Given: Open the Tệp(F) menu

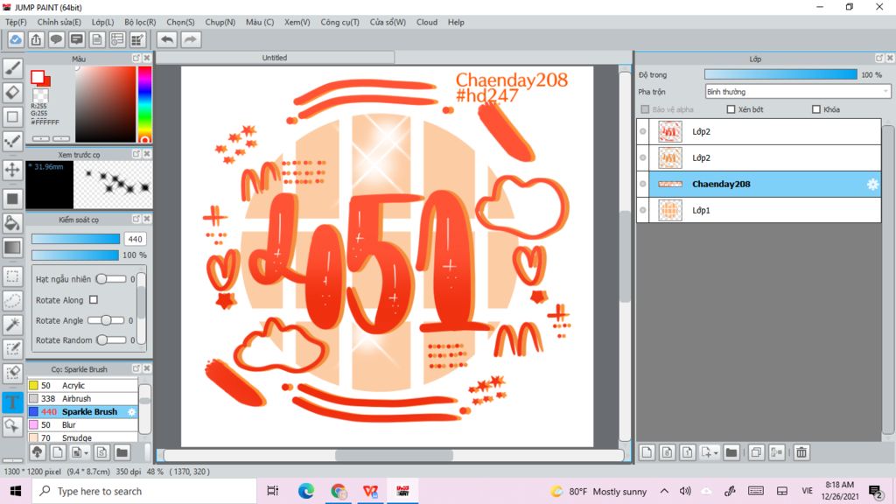Looking at the screenshot, I should [16, 22].
